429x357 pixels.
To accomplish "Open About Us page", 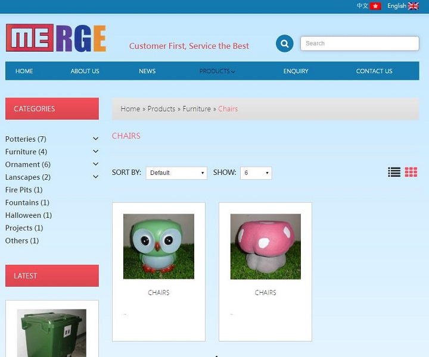I will tap(85, 71).
